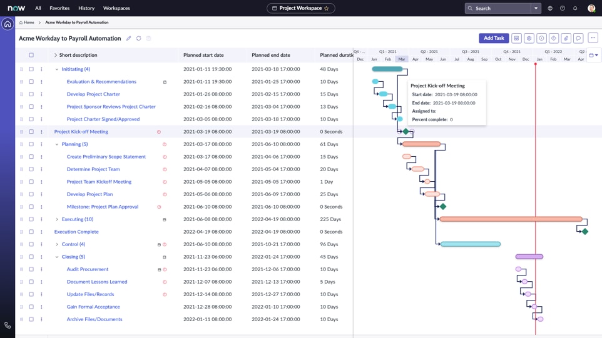Expand all via Short description chevron

coord(55,55)
